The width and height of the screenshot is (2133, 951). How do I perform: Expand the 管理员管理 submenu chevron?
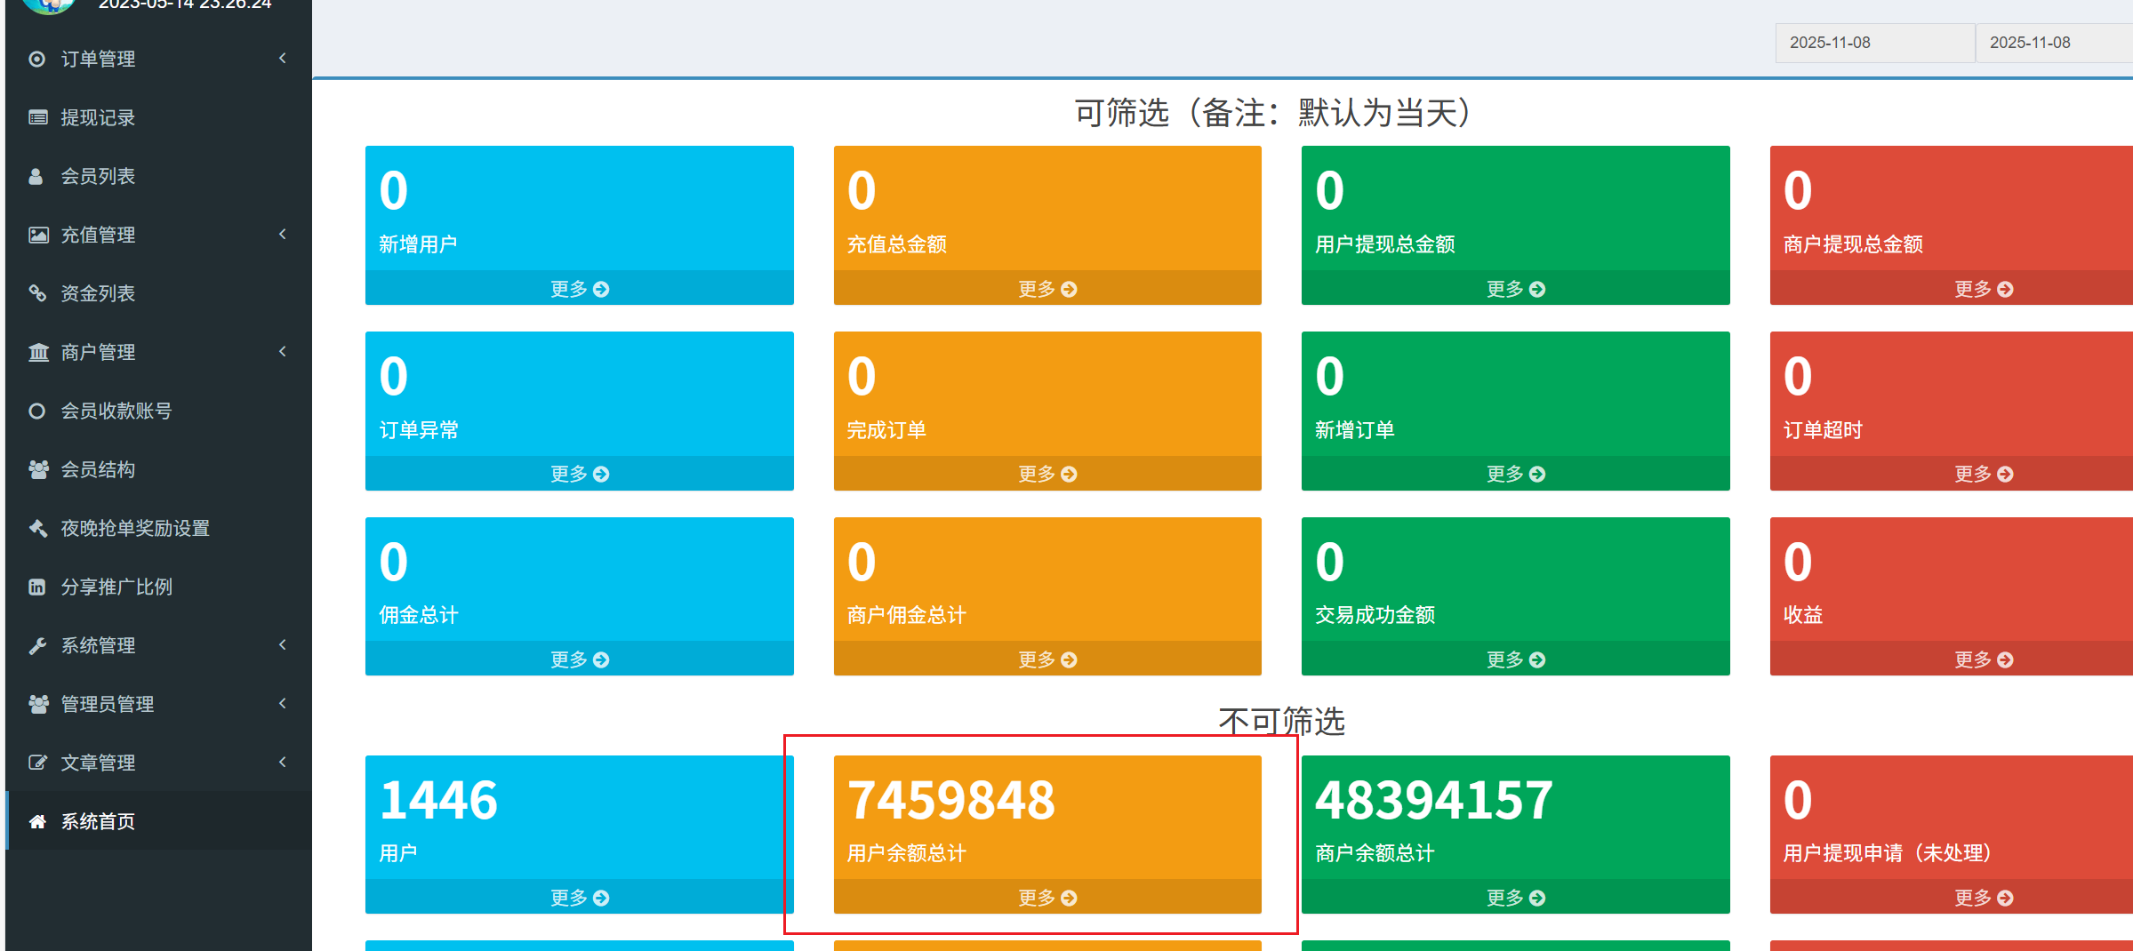(x=283, y=704)
